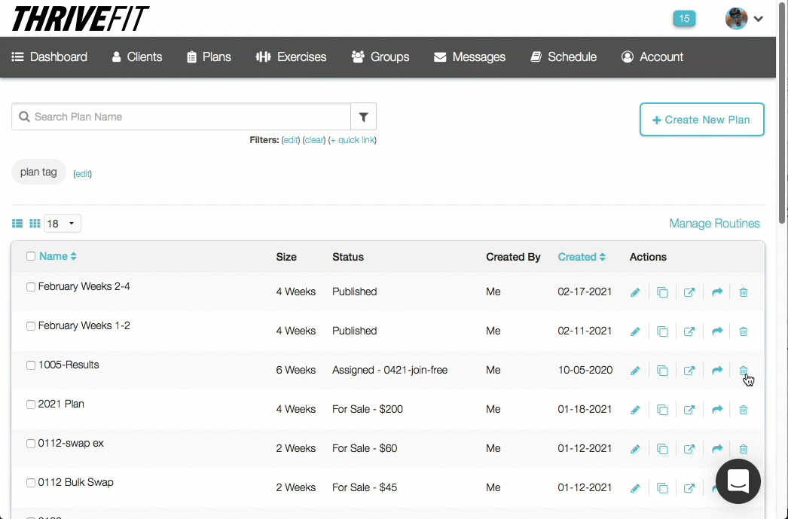Screen dimensions: 788x519
Task: Open the Clients section
Action: coord(136,56)
